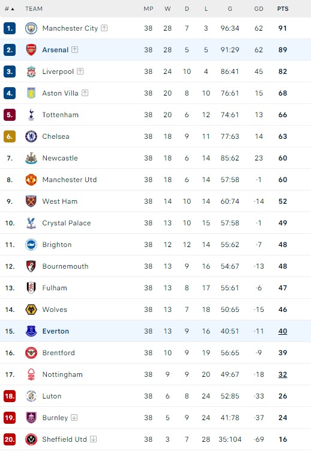Click the Manchester City club crest

(31, 28)
